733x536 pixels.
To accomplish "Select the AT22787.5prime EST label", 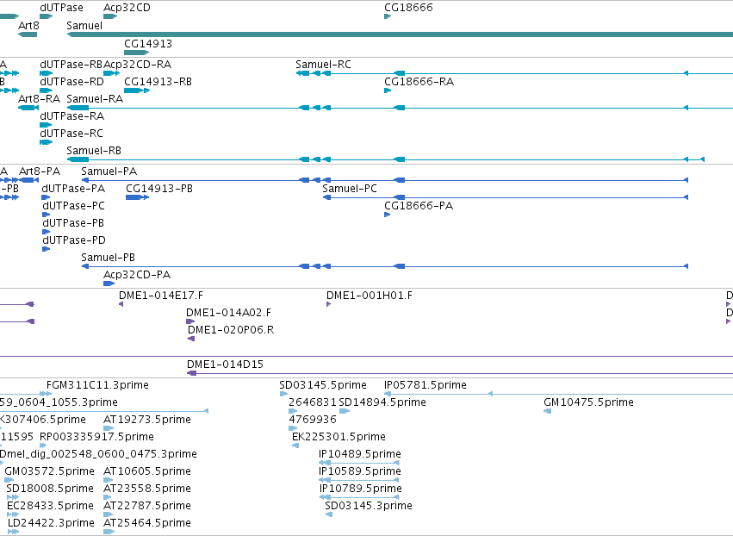I will tap(147, 506).
